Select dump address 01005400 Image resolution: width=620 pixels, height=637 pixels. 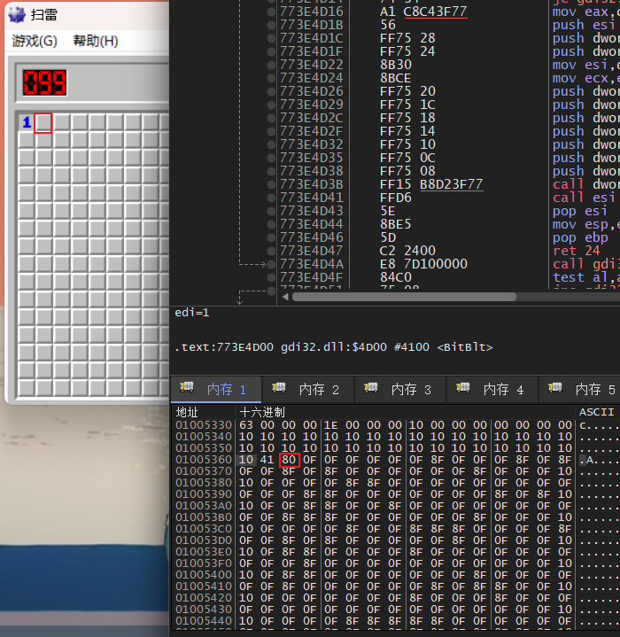coord(204,575)
